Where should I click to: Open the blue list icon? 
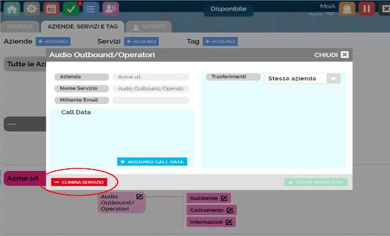click(91, 9)
